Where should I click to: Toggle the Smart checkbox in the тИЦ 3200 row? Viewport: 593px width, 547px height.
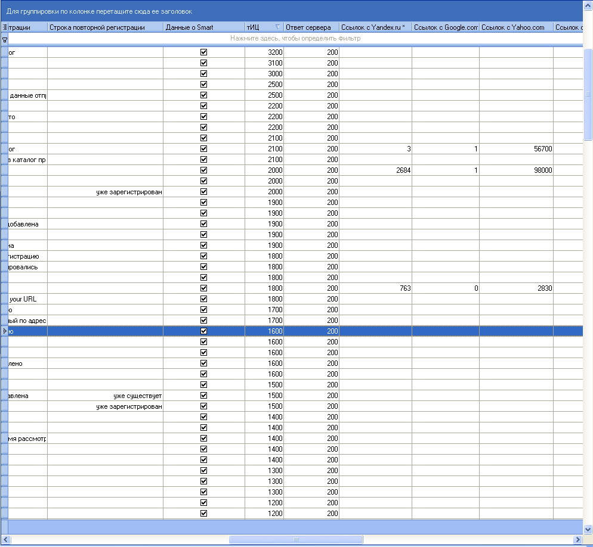point(203,52)
